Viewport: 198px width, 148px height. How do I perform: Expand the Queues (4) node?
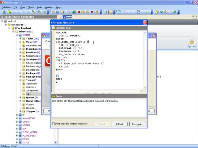pos(20,97)
